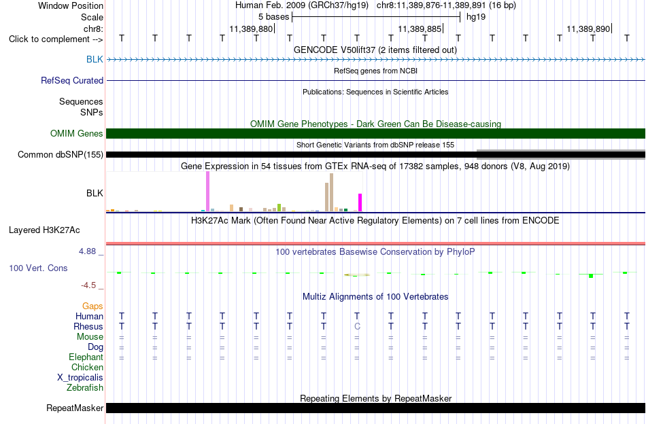Click the RefSeq Curated gene line
The width and height of the screenshot is (646, 424).
[x=375, y=80]
